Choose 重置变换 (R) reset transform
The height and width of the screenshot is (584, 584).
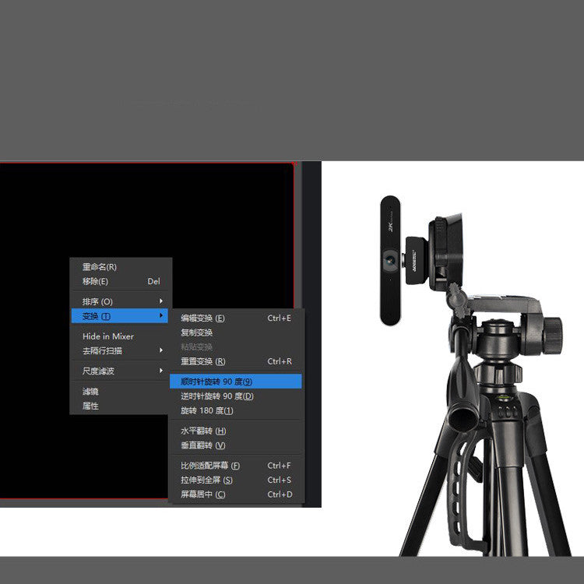tap(202, 361)
